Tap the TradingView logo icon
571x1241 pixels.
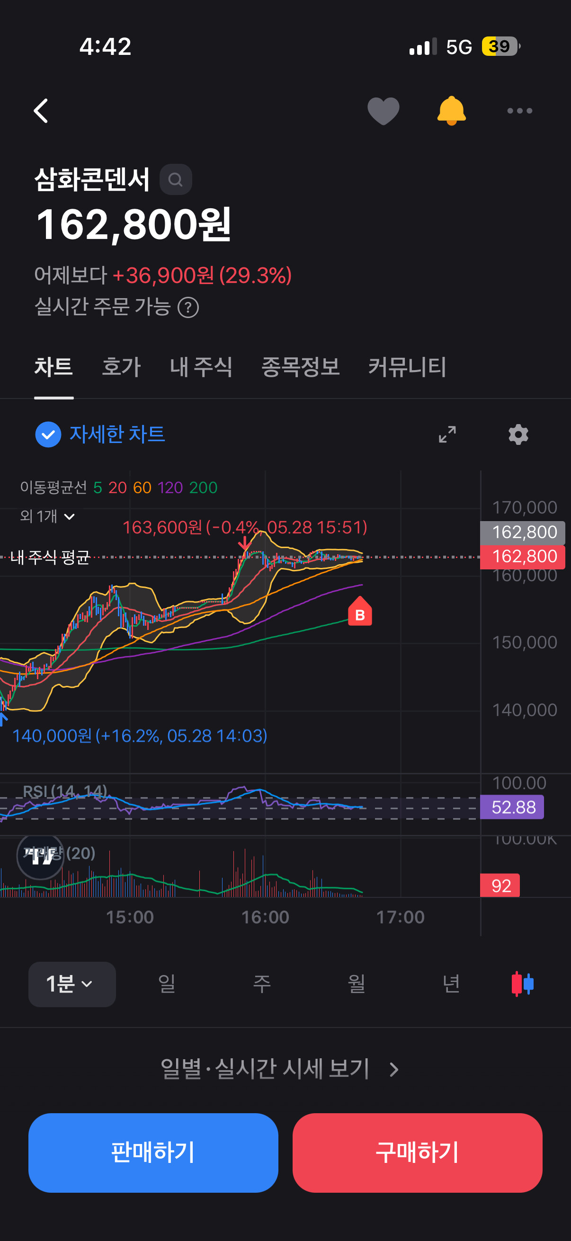point(40,856)
